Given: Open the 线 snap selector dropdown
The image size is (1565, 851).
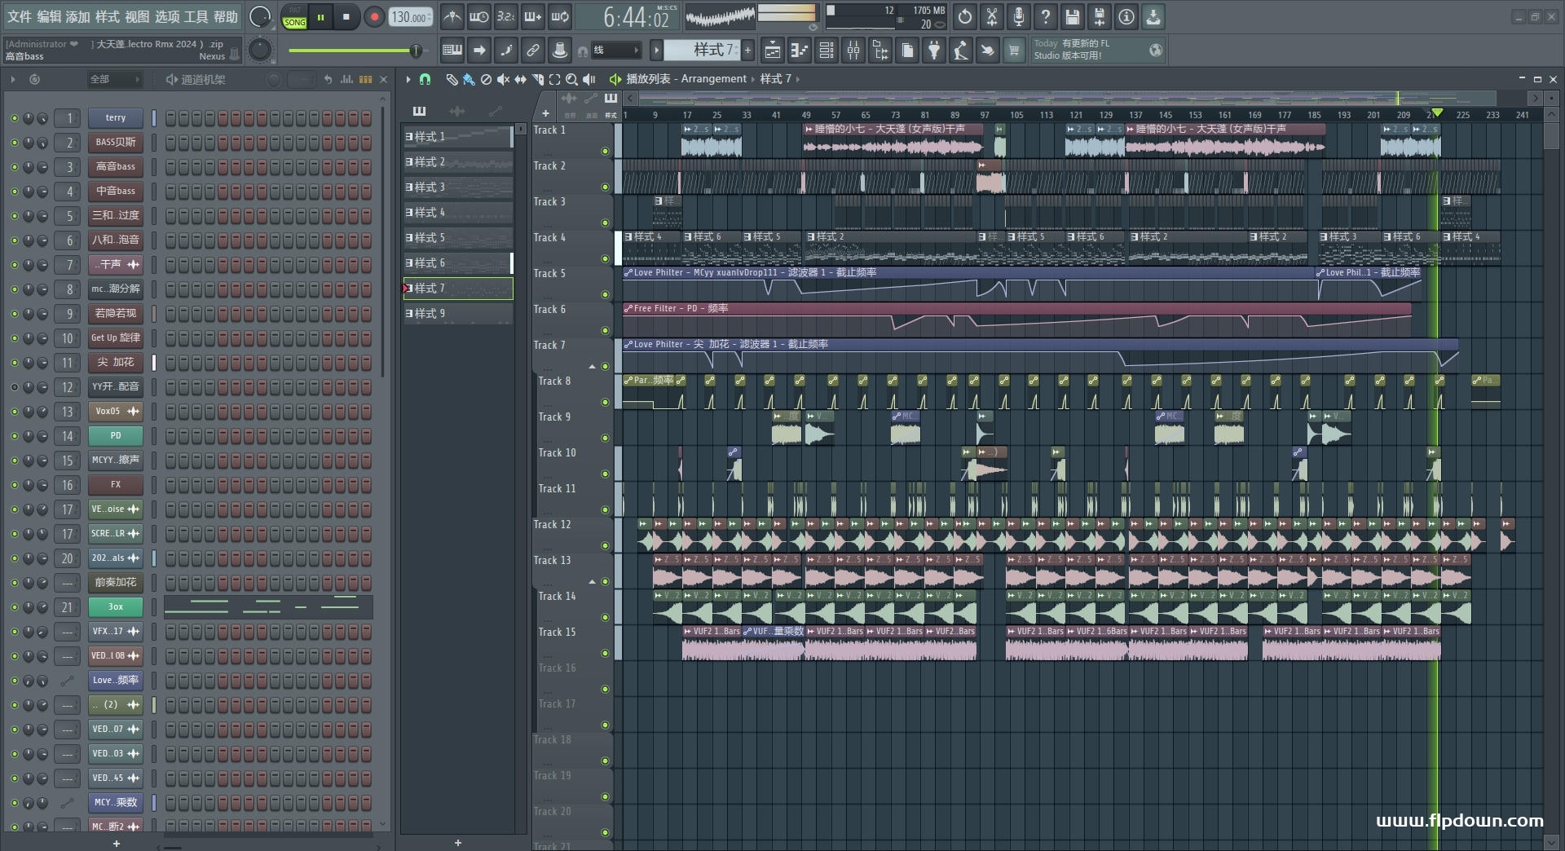Looking at the screenshot, I should coord(615,51).
